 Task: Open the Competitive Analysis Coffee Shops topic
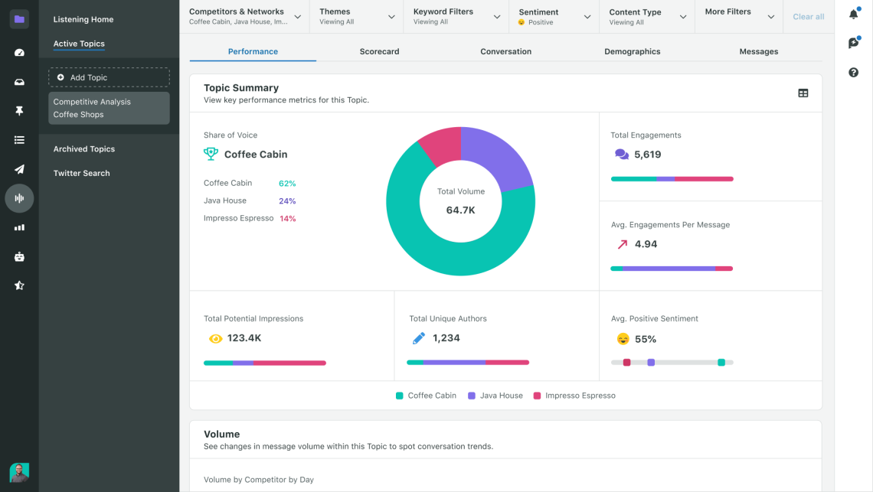point(109,107)
